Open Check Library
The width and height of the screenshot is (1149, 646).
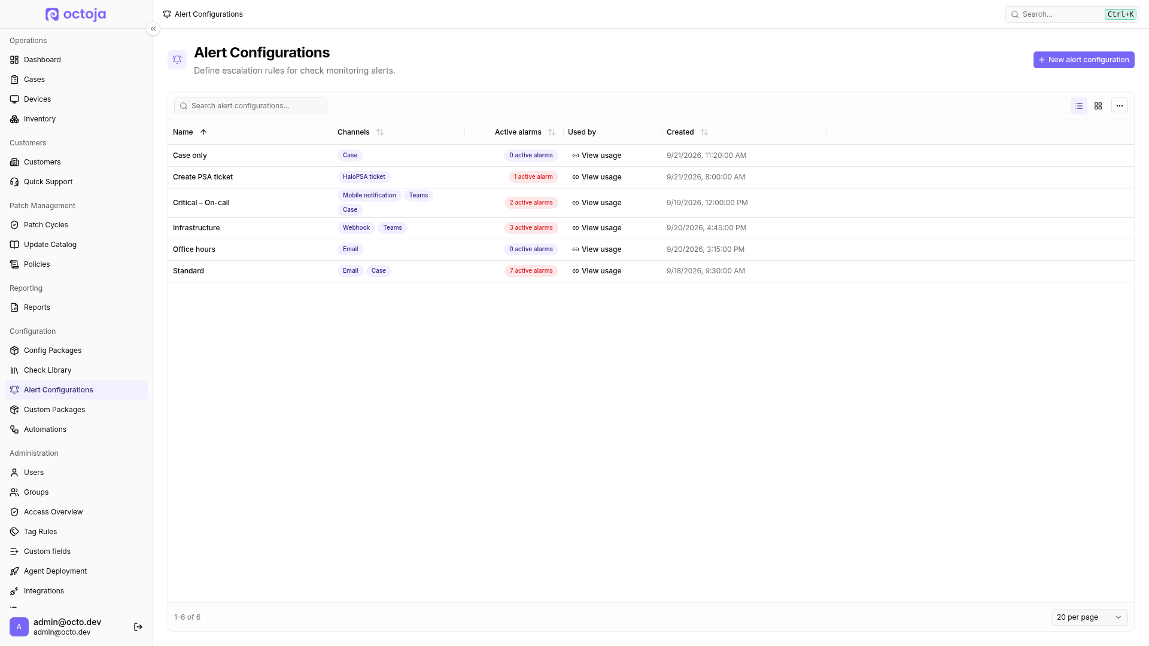[x=76, y=370]
